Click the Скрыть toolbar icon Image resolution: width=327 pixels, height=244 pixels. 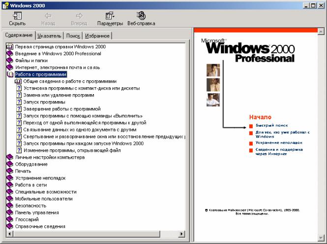[x=17, y=16]
